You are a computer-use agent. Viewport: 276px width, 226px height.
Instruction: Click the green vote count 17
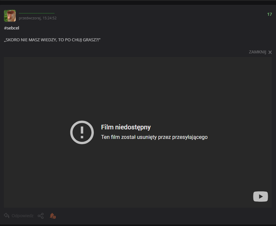click(269, 14)
